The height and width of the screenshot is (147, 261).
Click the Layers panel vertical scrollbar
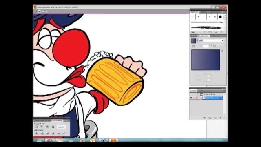pyautogui.click(x=224, y=105)
